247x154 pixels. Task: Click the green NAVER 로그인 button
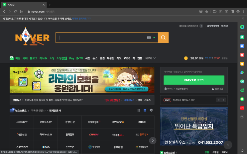(194, 80)
